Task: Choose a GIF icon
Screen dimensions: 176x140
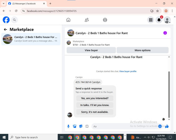Action: pyautogui.click(x=87, y=126)
